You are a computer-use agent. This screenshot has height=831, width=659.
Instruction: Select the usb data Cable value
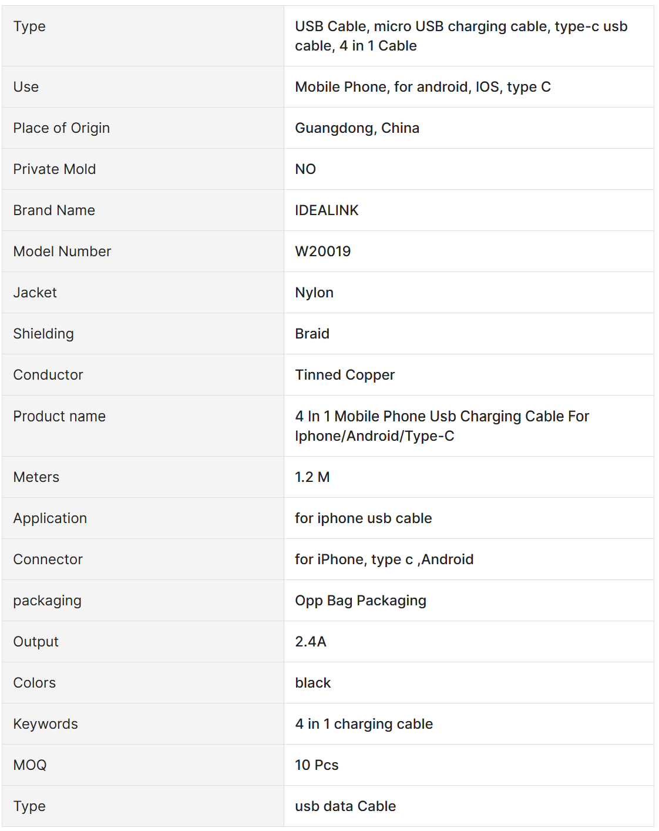click(x=345, y=806)
